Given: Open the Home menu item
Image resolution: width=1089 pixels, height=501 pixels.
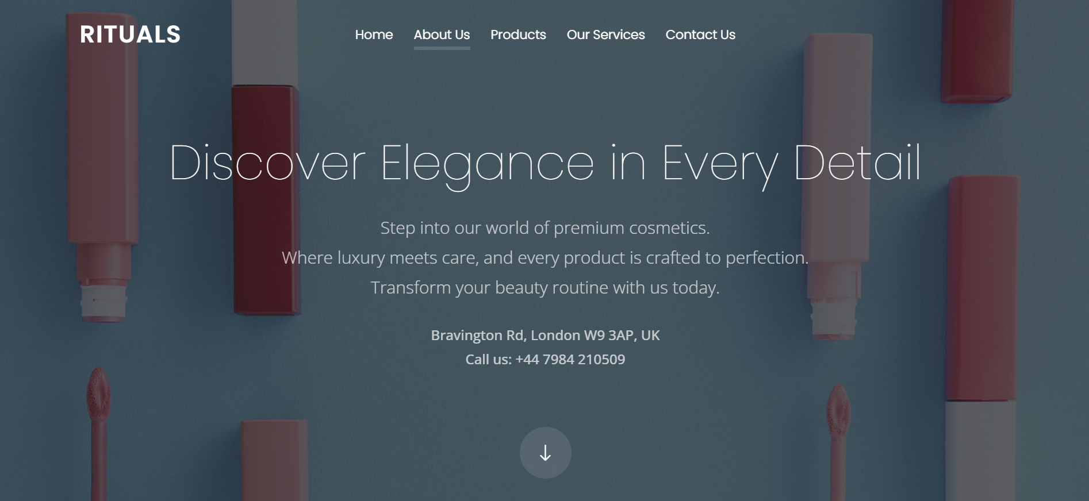Looking at the screenshot, I should pyautogui.click(x=374, y=34).
